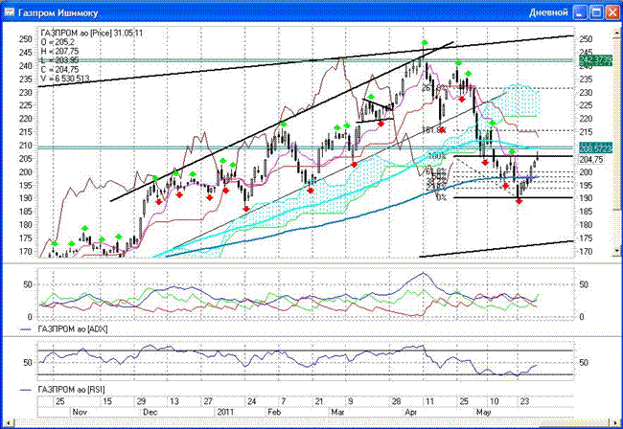Click the chart window icon in title bar

10,12
